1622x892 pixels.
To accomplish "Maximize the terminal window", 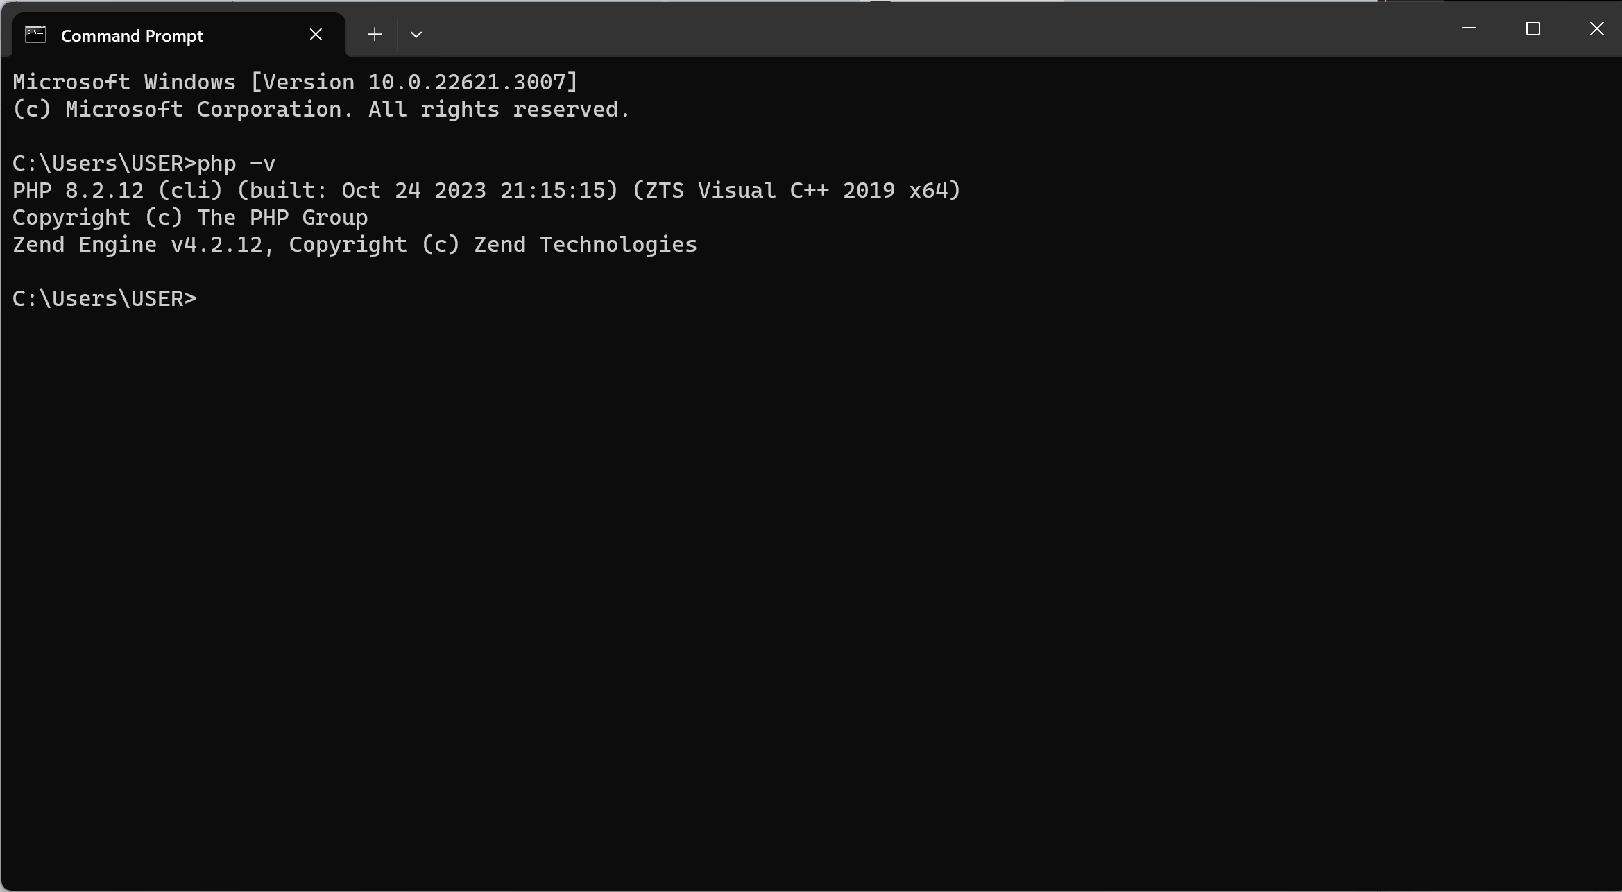I will [1533, 28].
